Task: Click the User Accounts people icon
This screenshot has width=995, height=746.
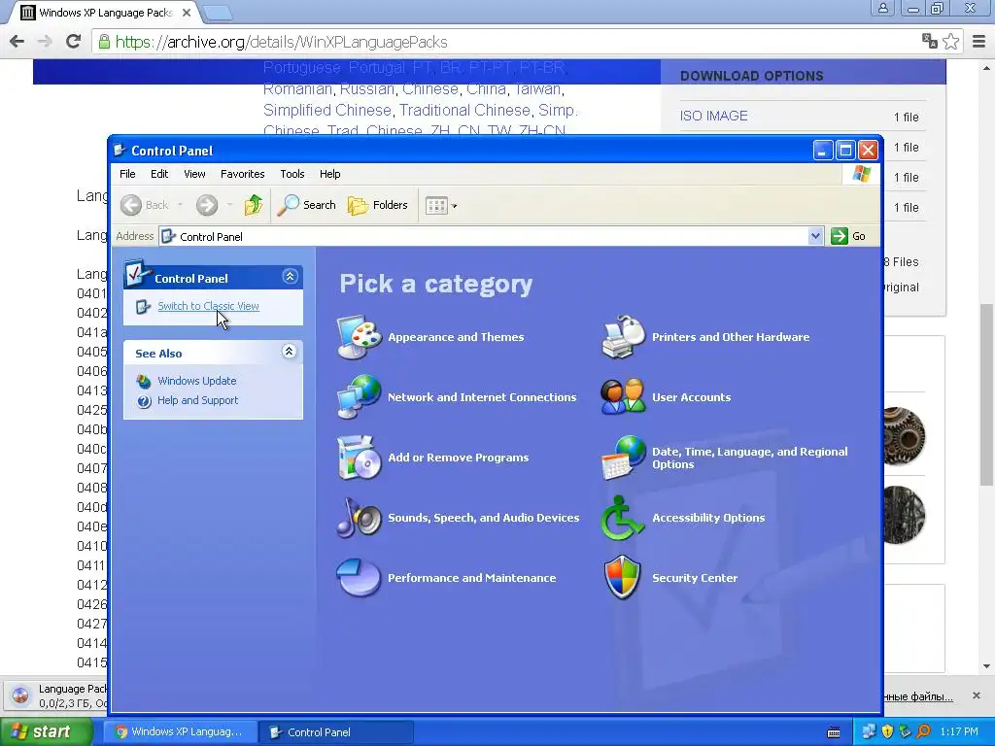Action: point(623,397)
